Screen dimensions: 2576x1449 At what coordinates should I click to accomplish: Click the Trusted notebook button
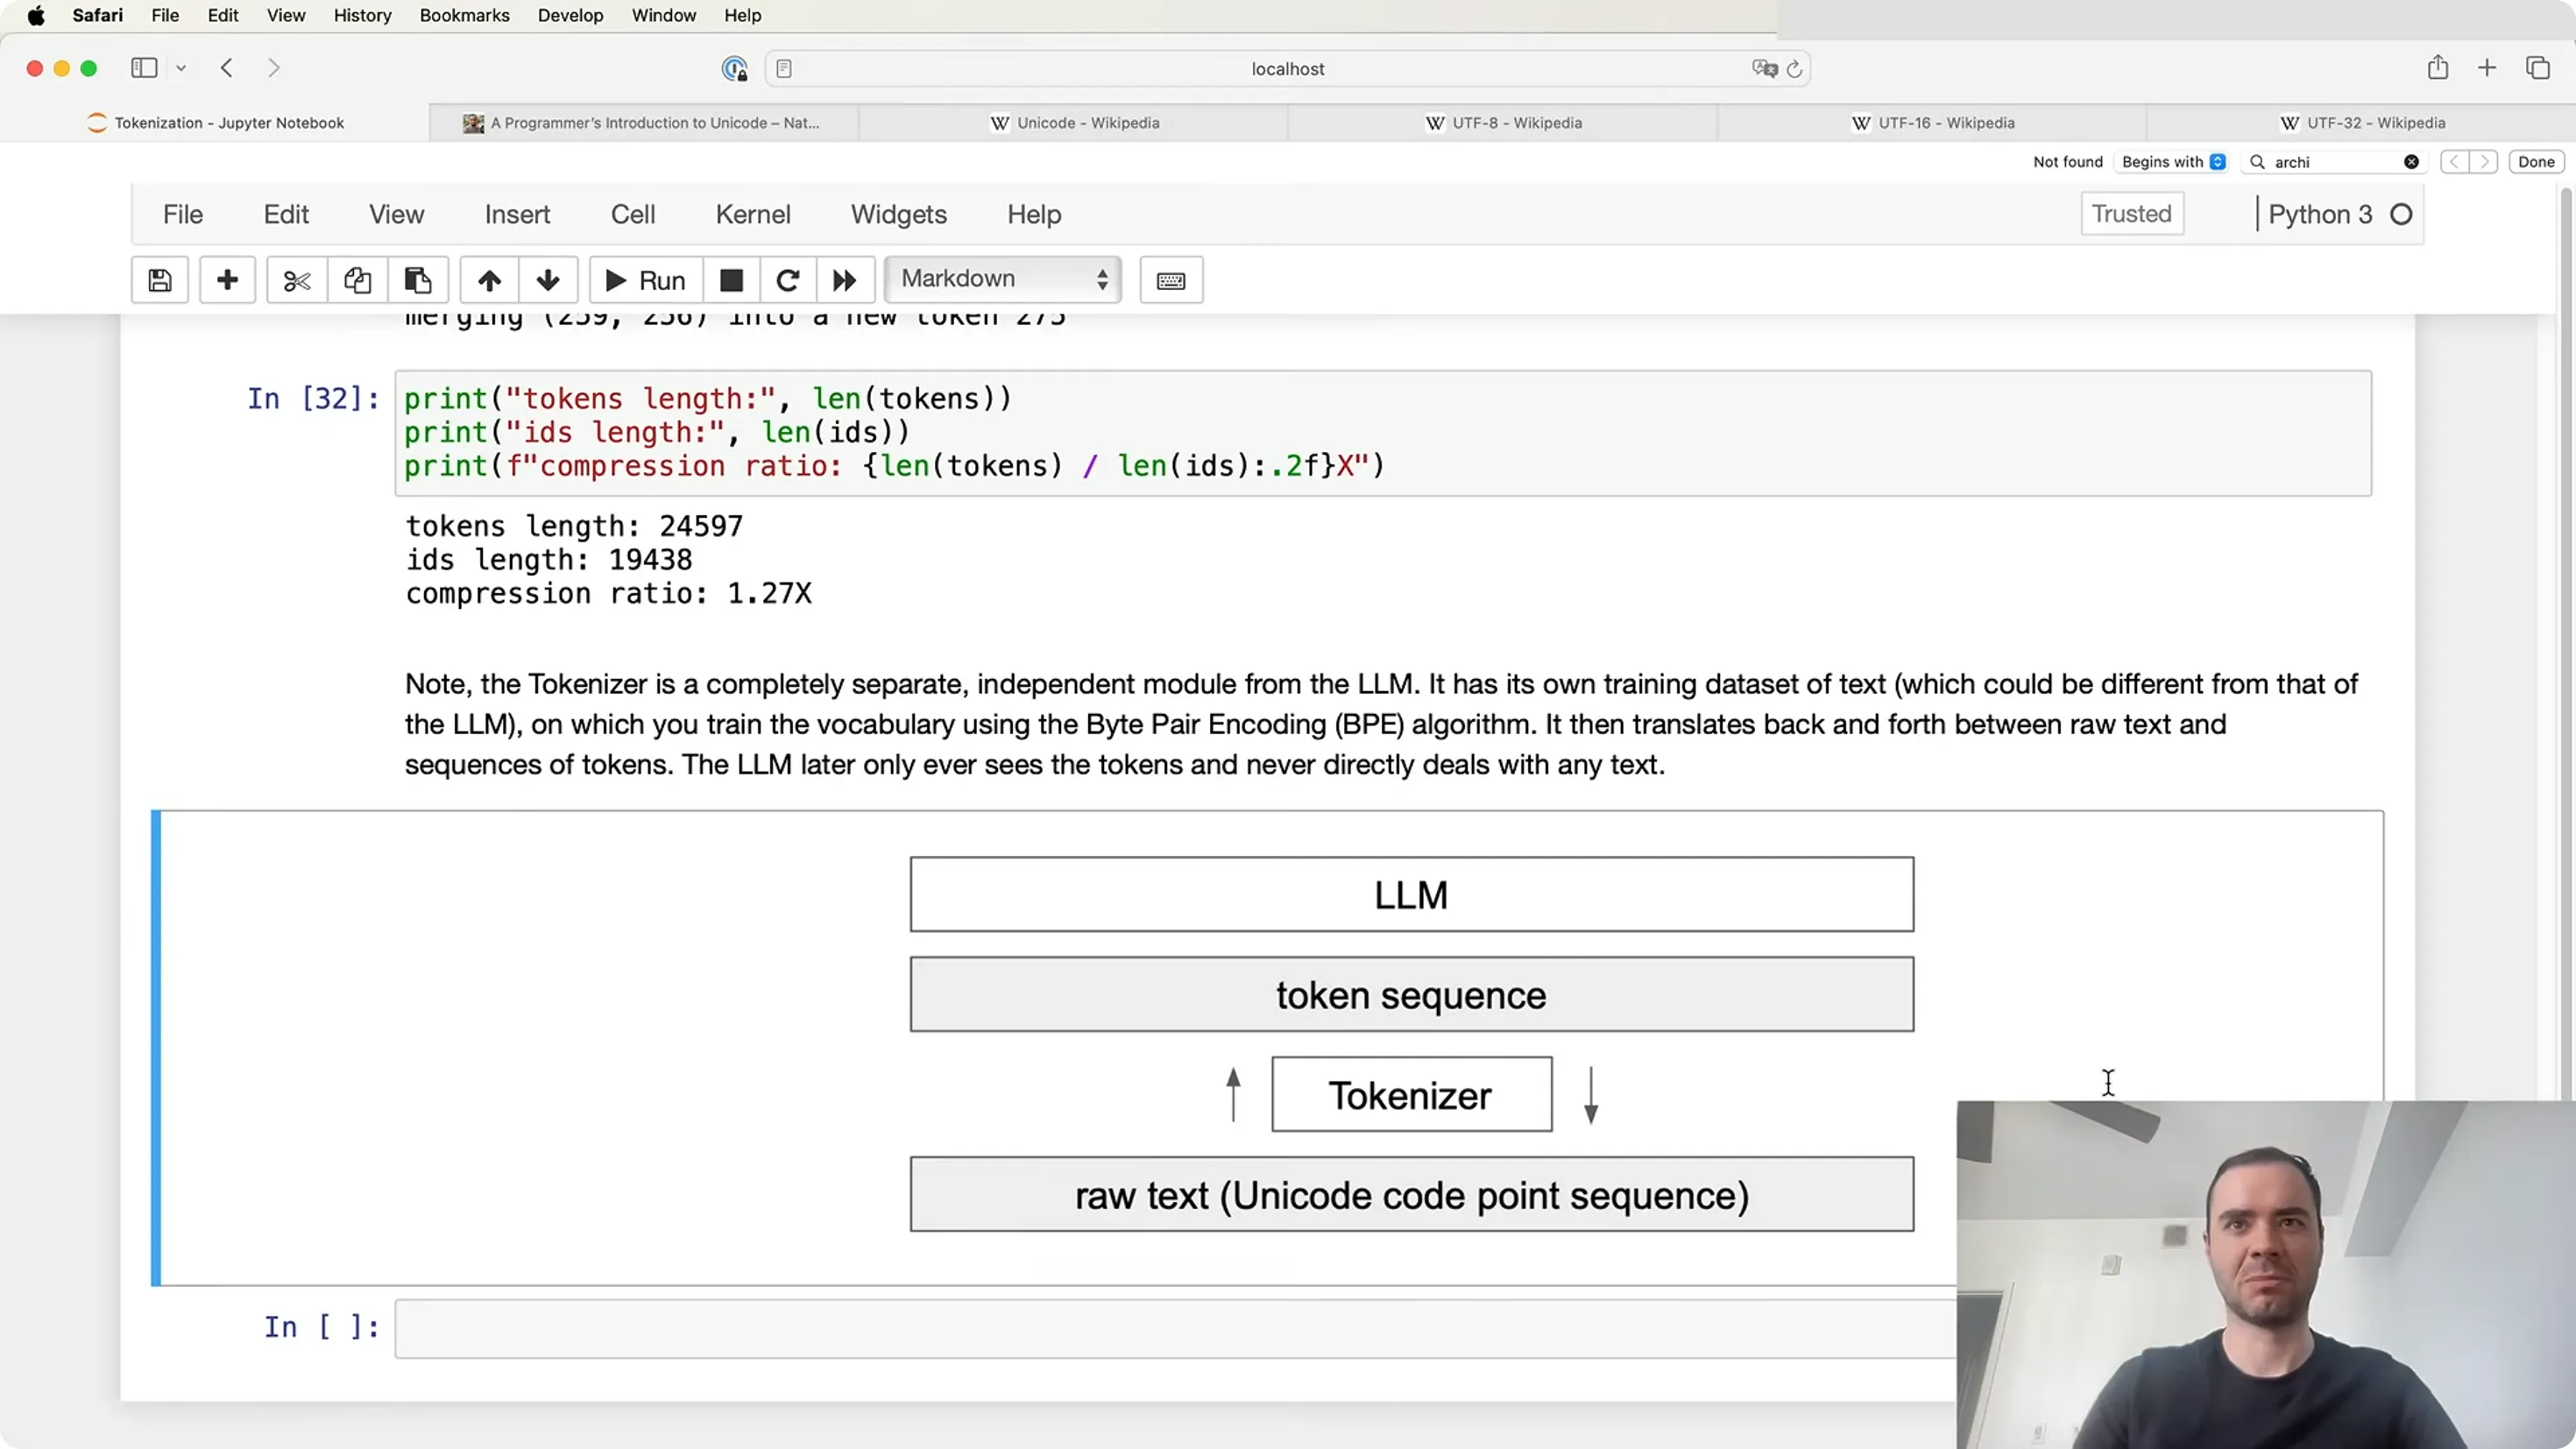click(x=2132, y=214)
